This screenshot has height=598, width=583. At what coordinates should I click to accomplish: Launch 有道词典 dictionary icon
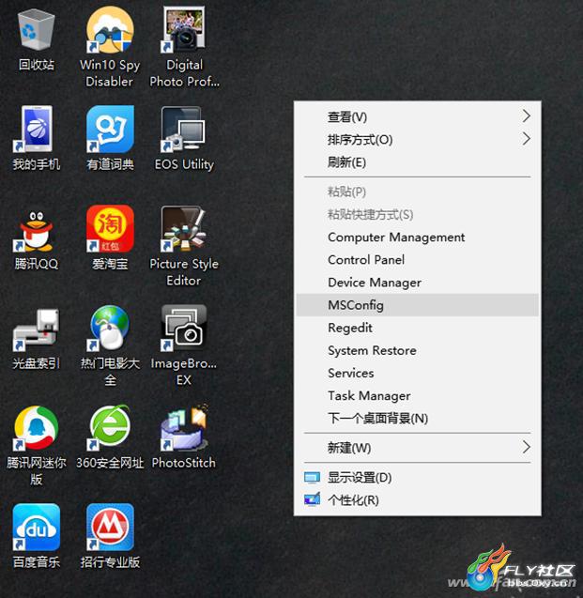(x=110, y=129)
